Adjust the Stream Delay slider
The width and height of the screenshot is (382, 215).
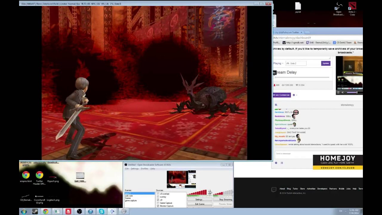(x=301, y=77)
